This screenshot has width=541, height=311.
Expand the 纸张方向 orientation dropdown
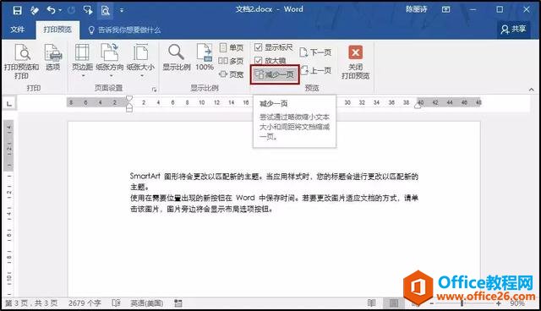[x=109, y=61]
